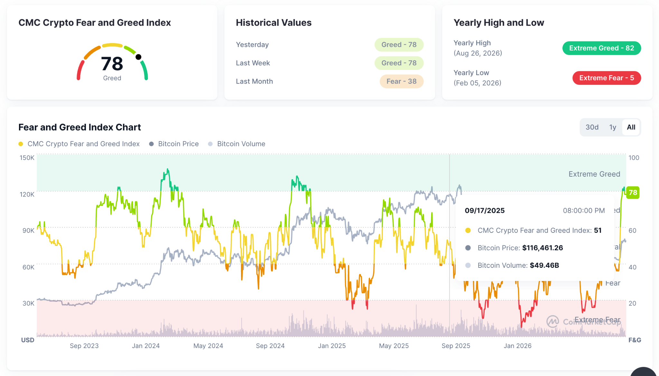Click the Last Month Fear - 38 badge
The width and height of the screenshot is (659, 376).
coord(401,81)
